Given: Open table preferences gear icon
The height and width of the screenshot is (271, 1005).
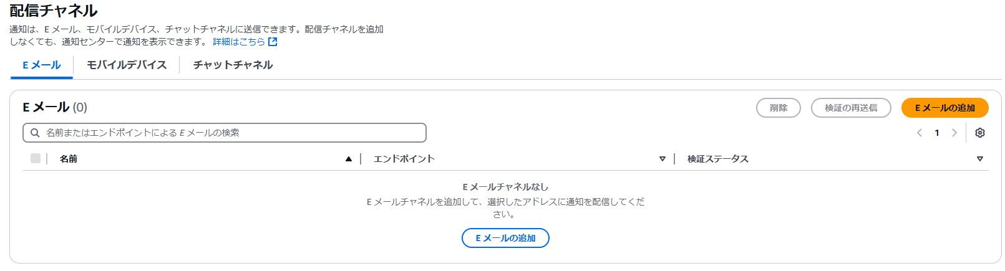Looking at the screenshot, I should pyautogui.click(x=980, y=133).
